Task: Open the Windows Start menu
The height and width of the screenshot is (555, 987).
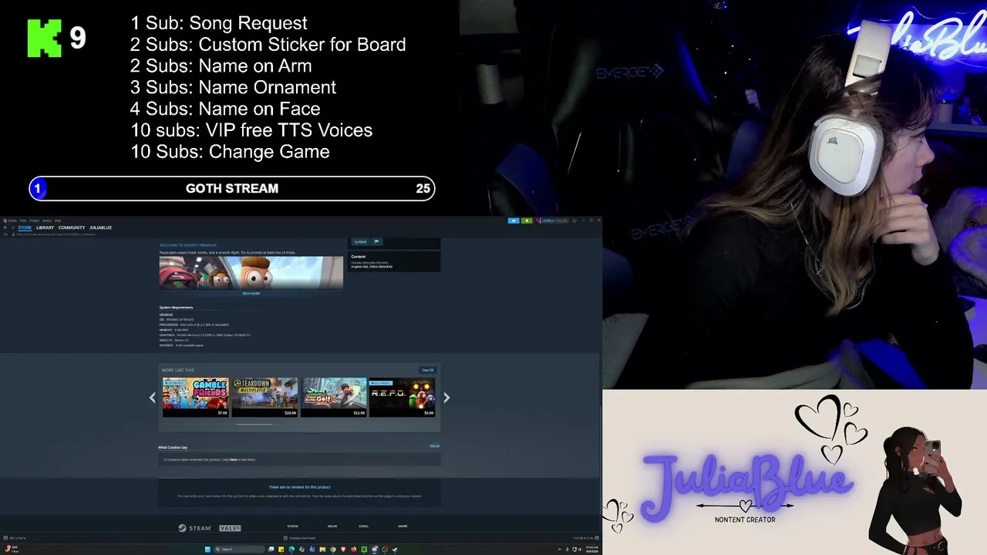Action: (207, 549)
